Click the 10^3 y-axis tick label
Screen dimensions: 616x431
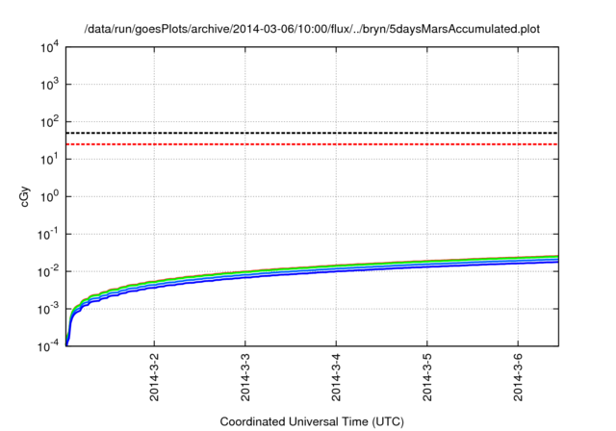point(49,85)
